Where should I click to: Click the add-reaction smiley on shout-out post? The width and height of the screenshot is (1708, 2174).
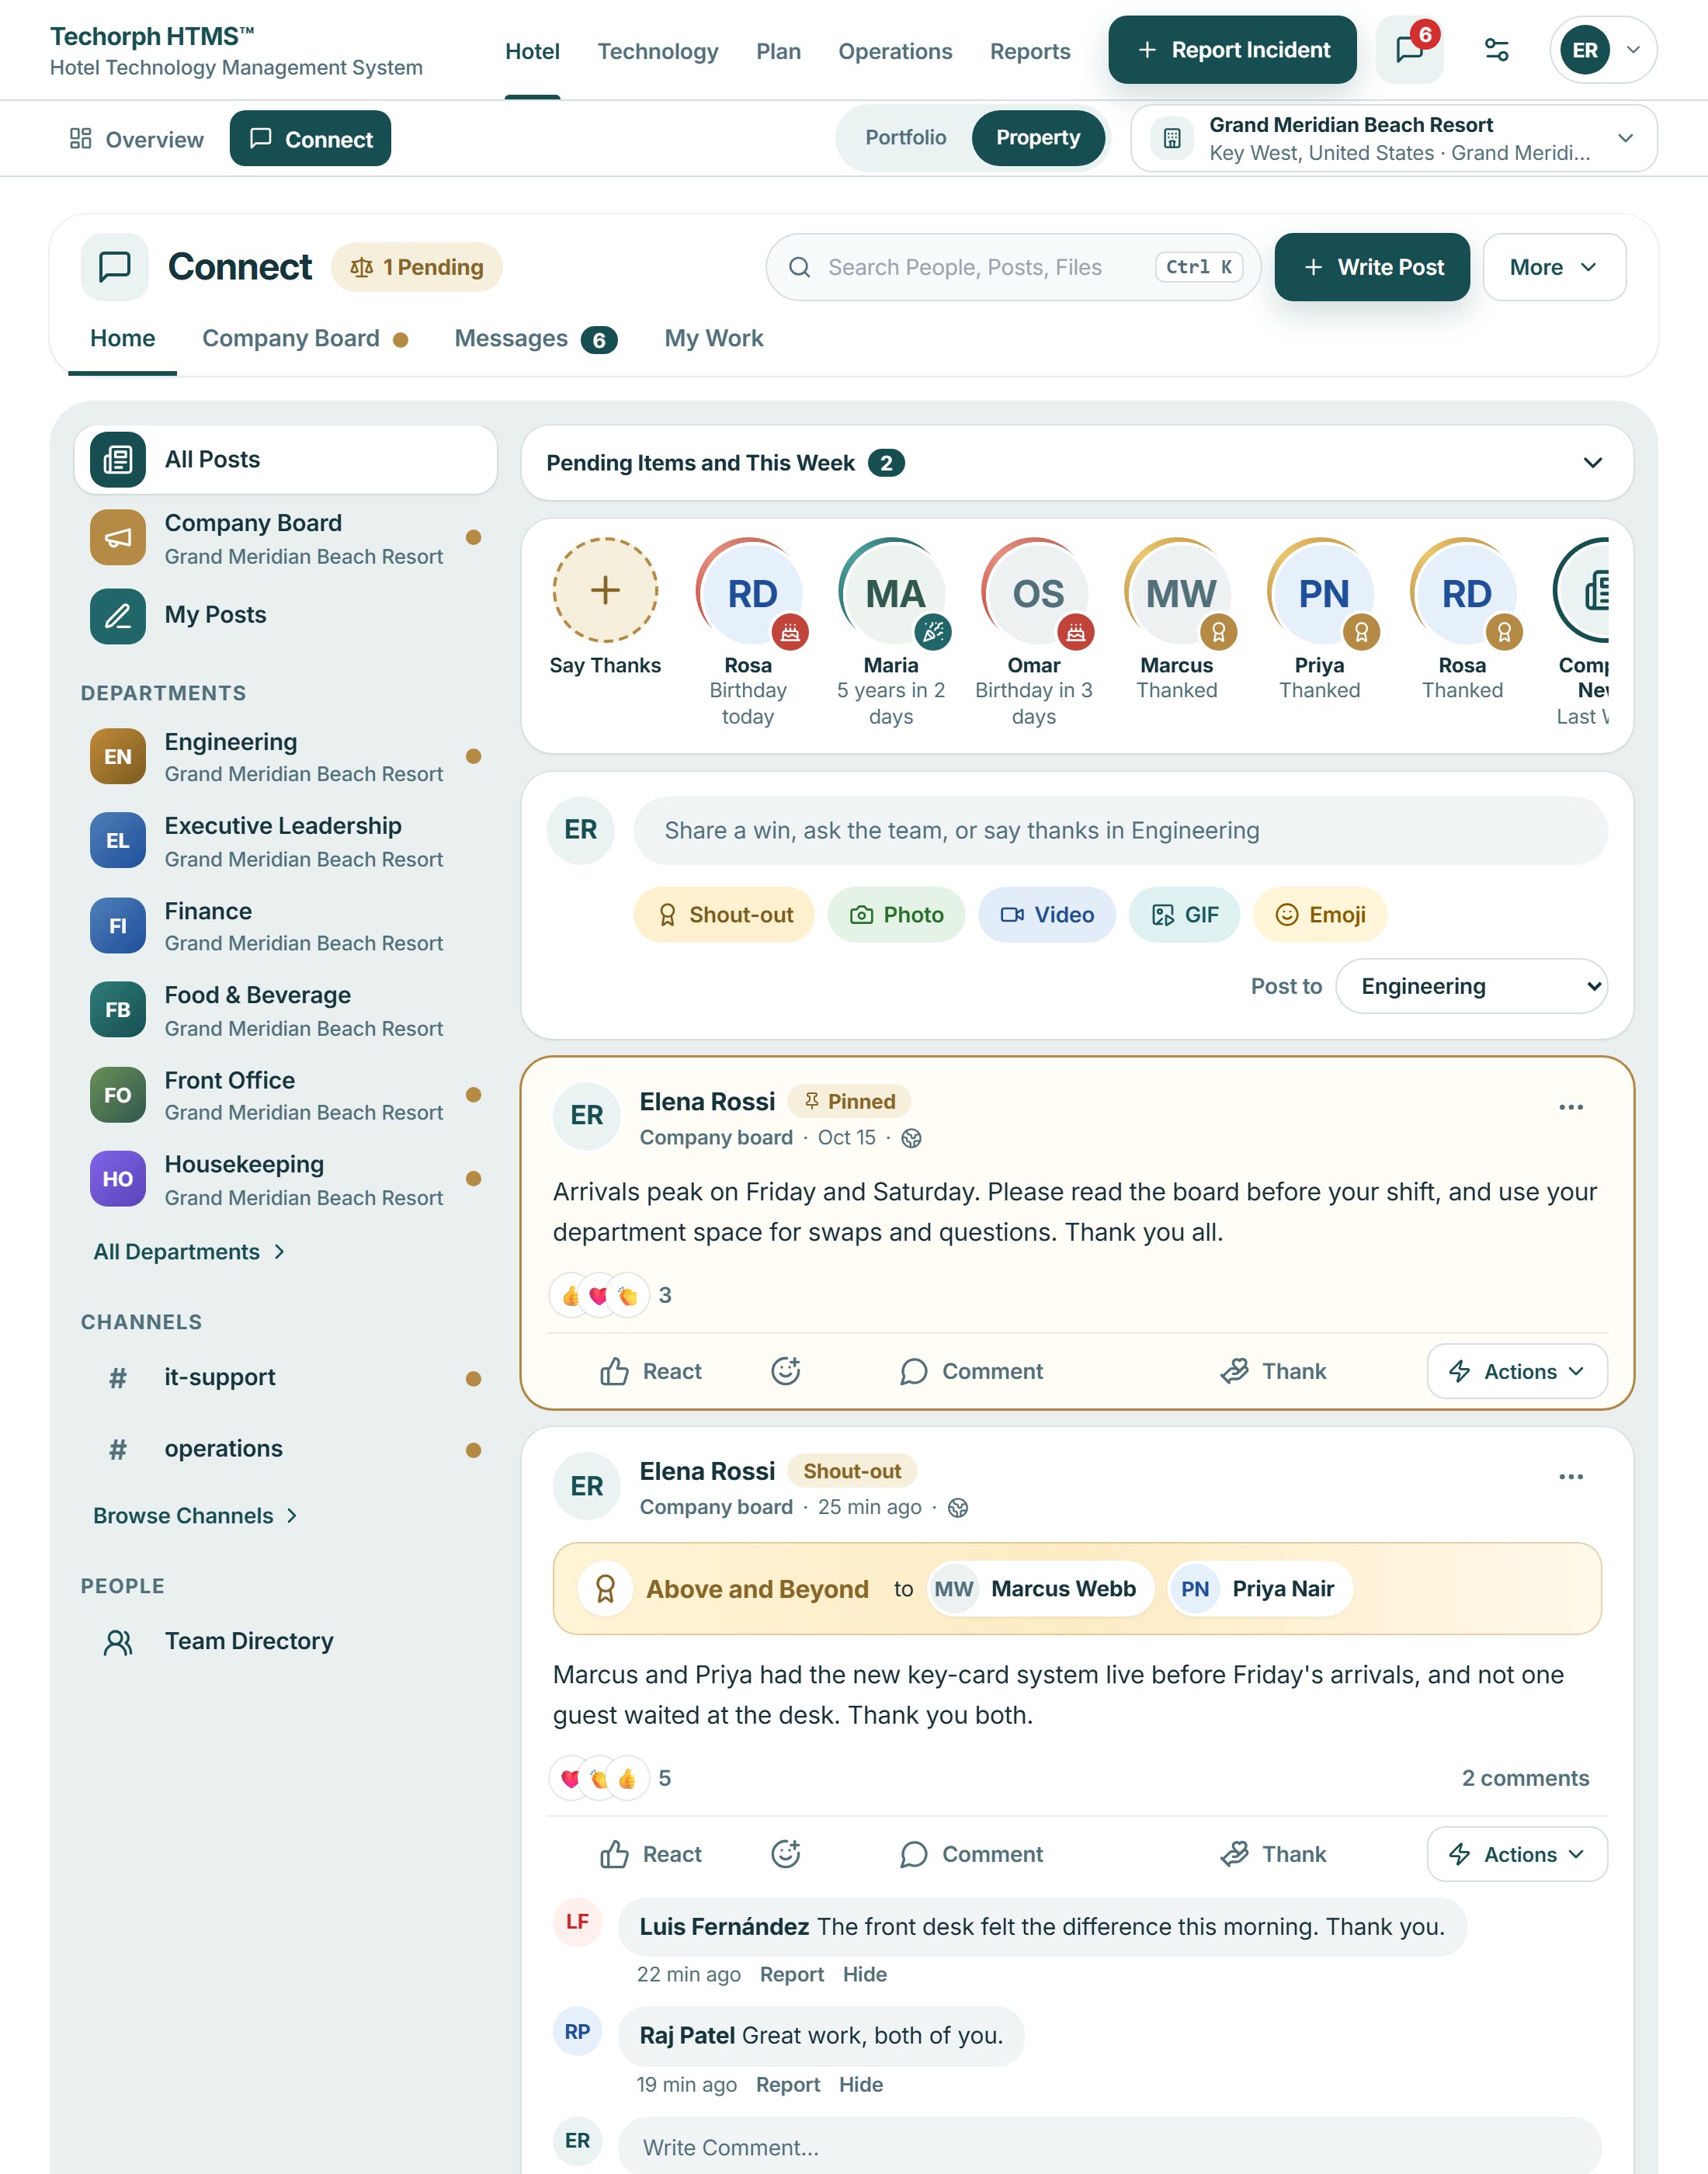786,1854
